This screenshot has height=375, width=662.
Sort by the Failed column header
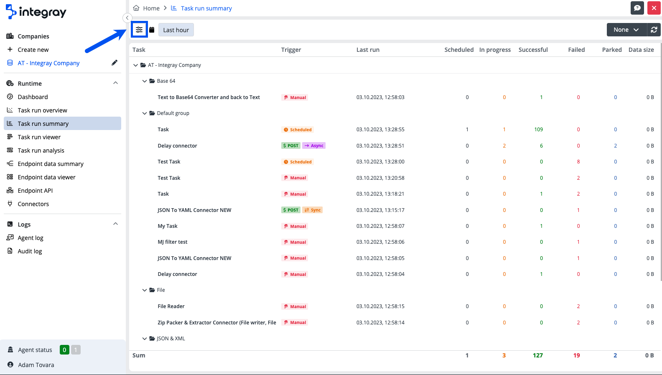click(x=576, y=50)
